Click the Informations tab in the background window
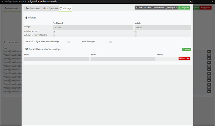215x126 pixels. (x=12, y=8)
